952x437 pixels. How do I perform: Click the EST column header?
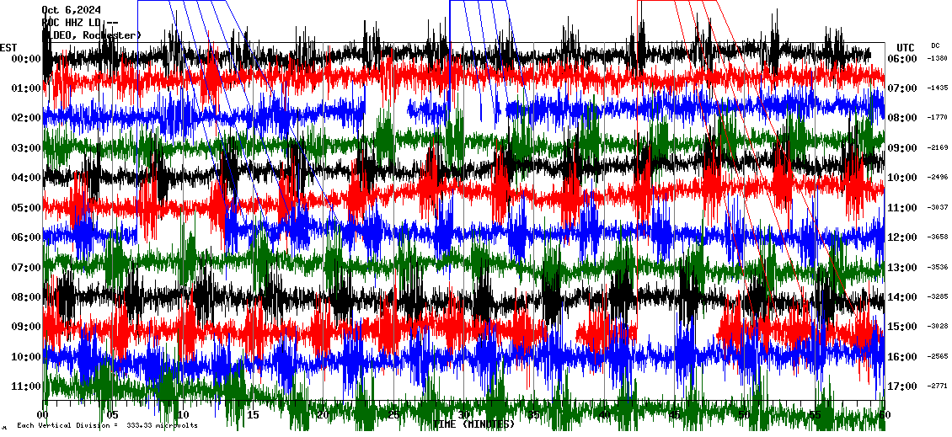pyautogui.click(x=8, y=46)
